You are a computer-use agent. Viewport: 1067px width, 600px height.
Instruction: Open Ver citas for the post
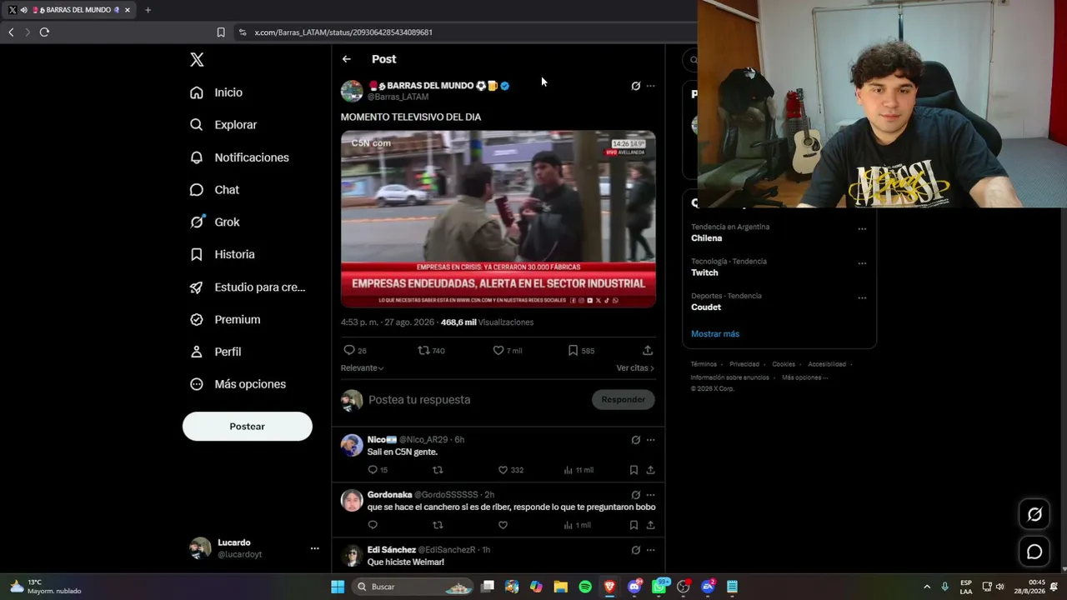(x=635, y=368)
